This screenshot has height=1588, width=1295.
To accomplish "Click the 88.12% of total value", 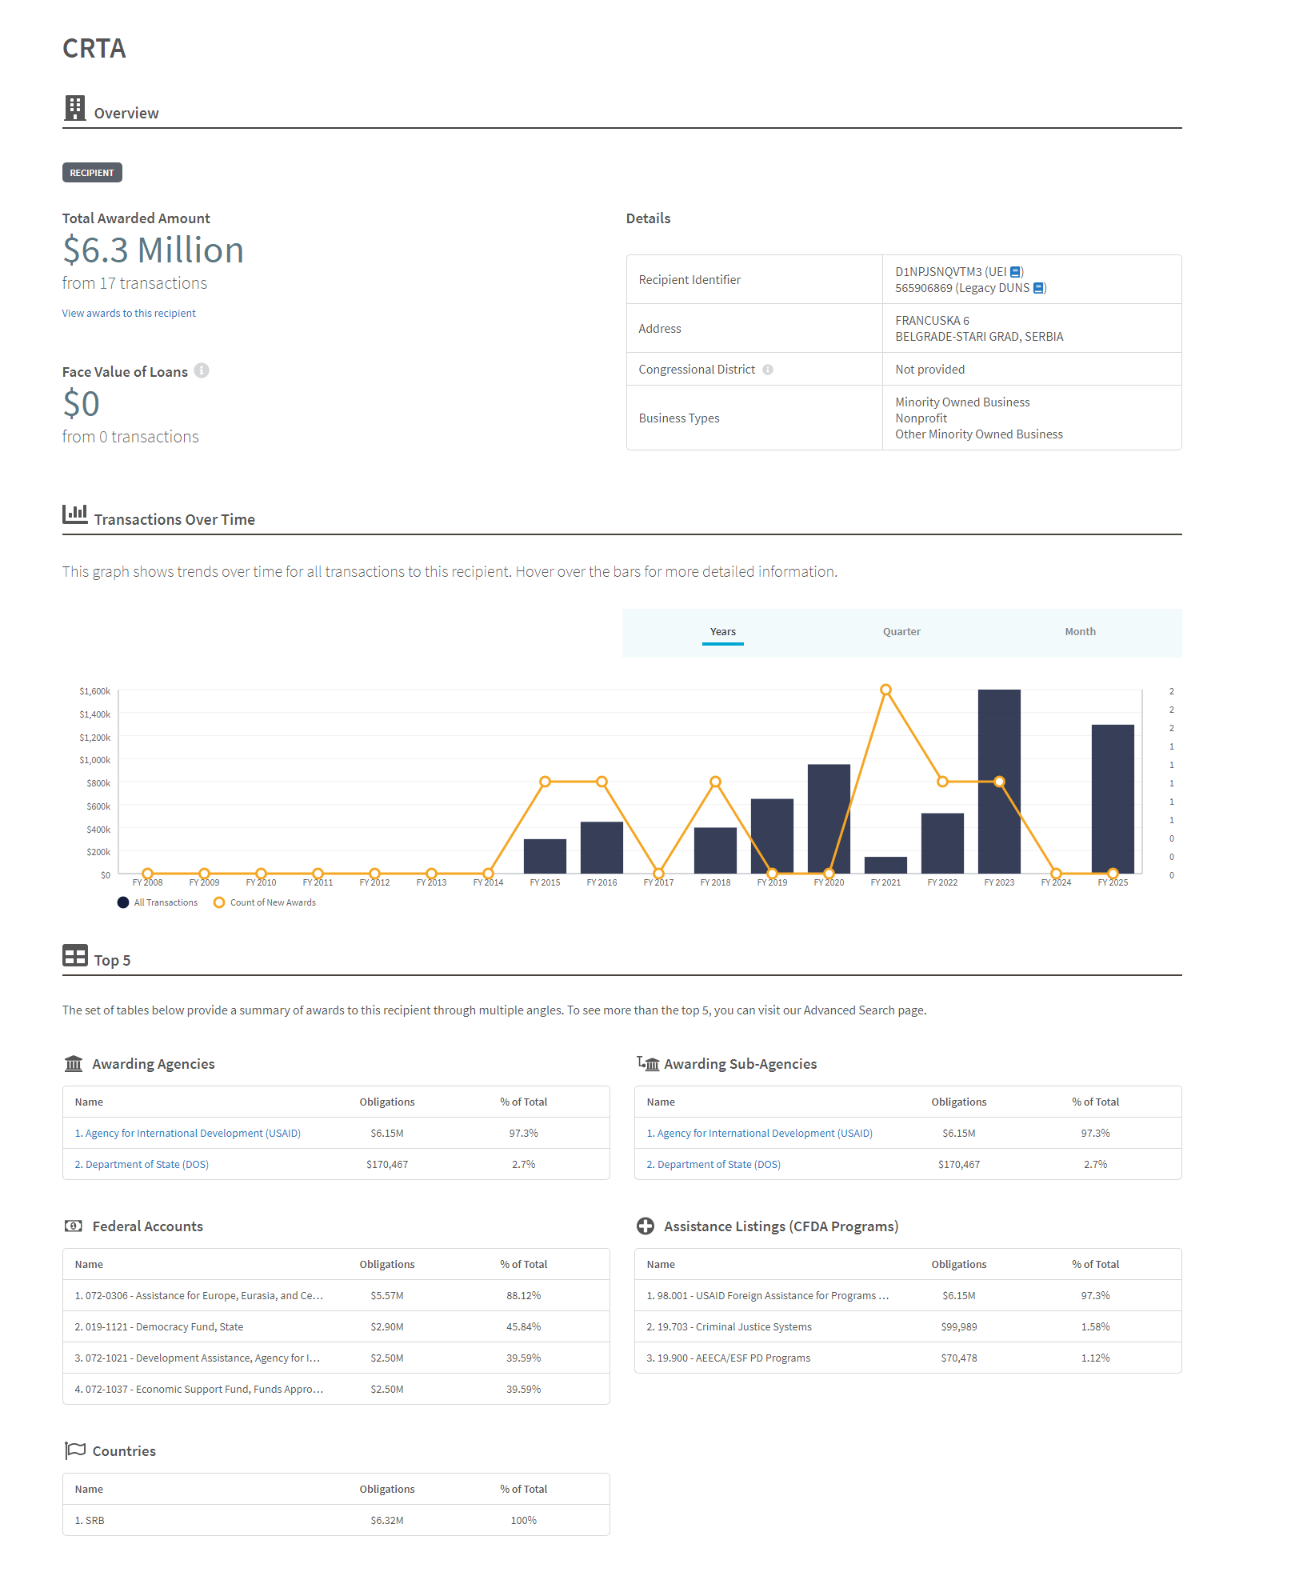I will coord(524,1296).
